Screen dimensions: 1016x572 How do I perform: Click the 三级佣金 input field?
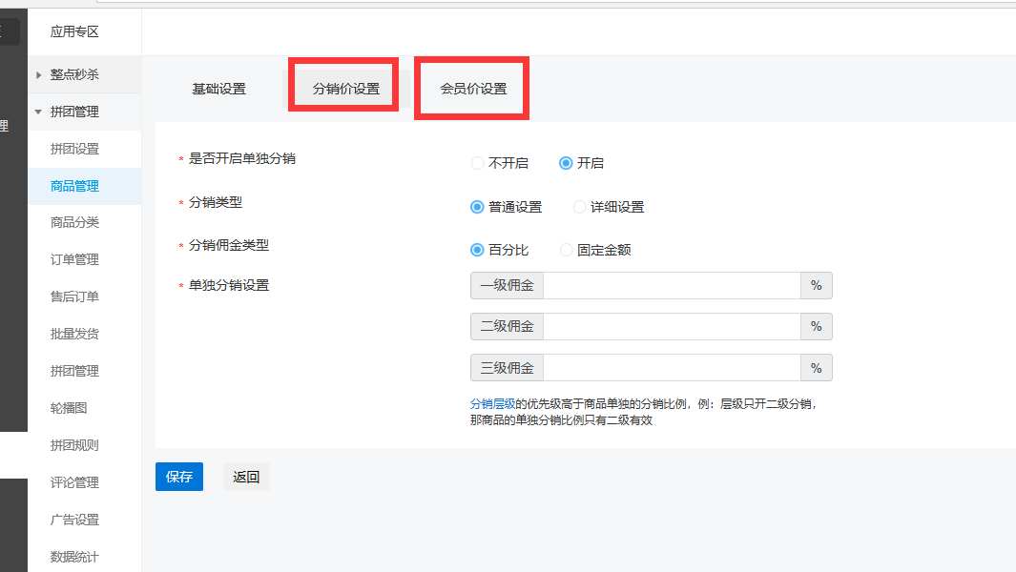click(671, 368)
